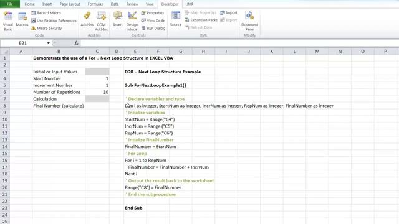Click 'Declare variables and type' comment cell
The width and height of the screenshot is (399, 224).
(x=155, y=99)
